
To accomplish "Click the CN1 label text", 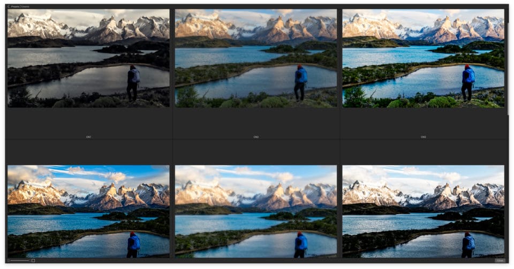I will [x=88, y=137].
